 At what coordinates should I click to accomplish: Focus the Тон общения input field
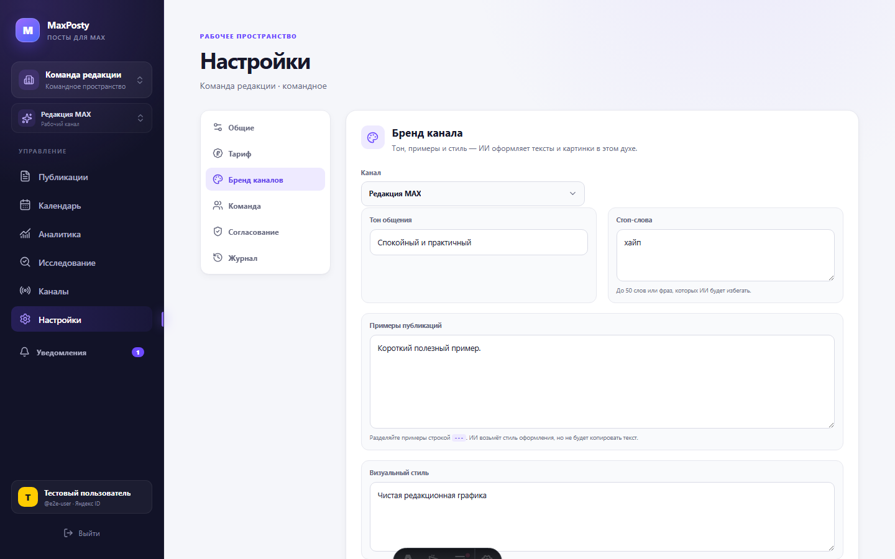coord(479,242)
